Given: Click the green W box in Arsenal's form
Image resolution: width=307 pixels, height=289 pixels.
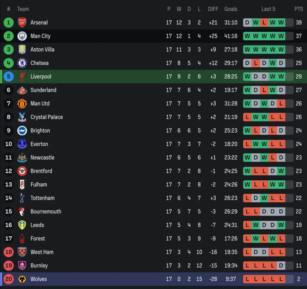Looking at the screenshot, I should pyautogui.click(x=255, y=23).
